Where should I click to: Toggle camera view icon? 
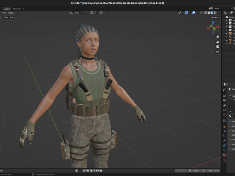(x=217, y=47)
